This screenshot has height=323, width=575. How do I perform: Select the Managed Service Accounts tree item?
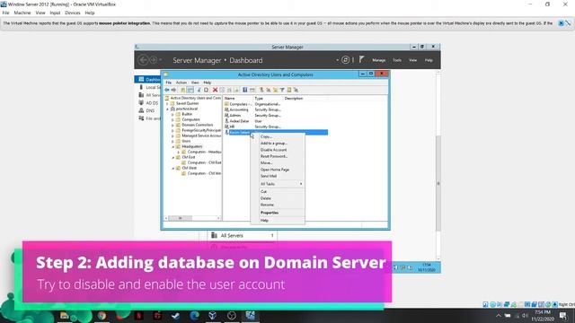[x=201, y=135]
